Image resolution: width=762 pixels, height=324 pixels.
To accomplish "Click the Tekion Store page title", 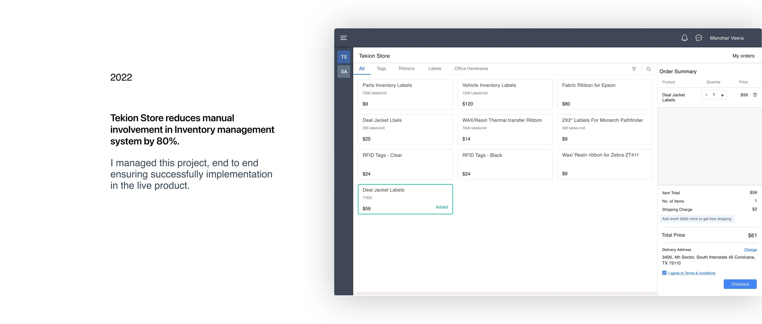I will 374,56.
